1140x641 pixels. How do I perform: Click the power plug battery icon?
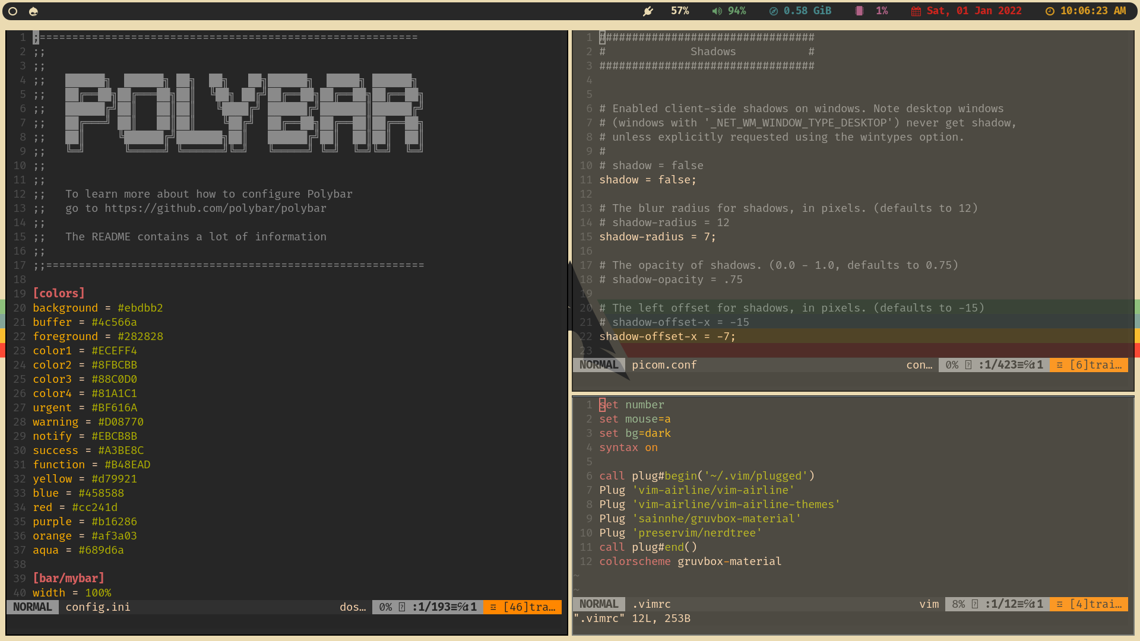648,11
